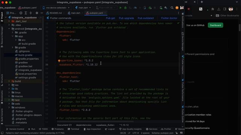This screenshot has width=241, height=135.
Task: Open the Notifications tool window strip
Action: tap(183, 20)
